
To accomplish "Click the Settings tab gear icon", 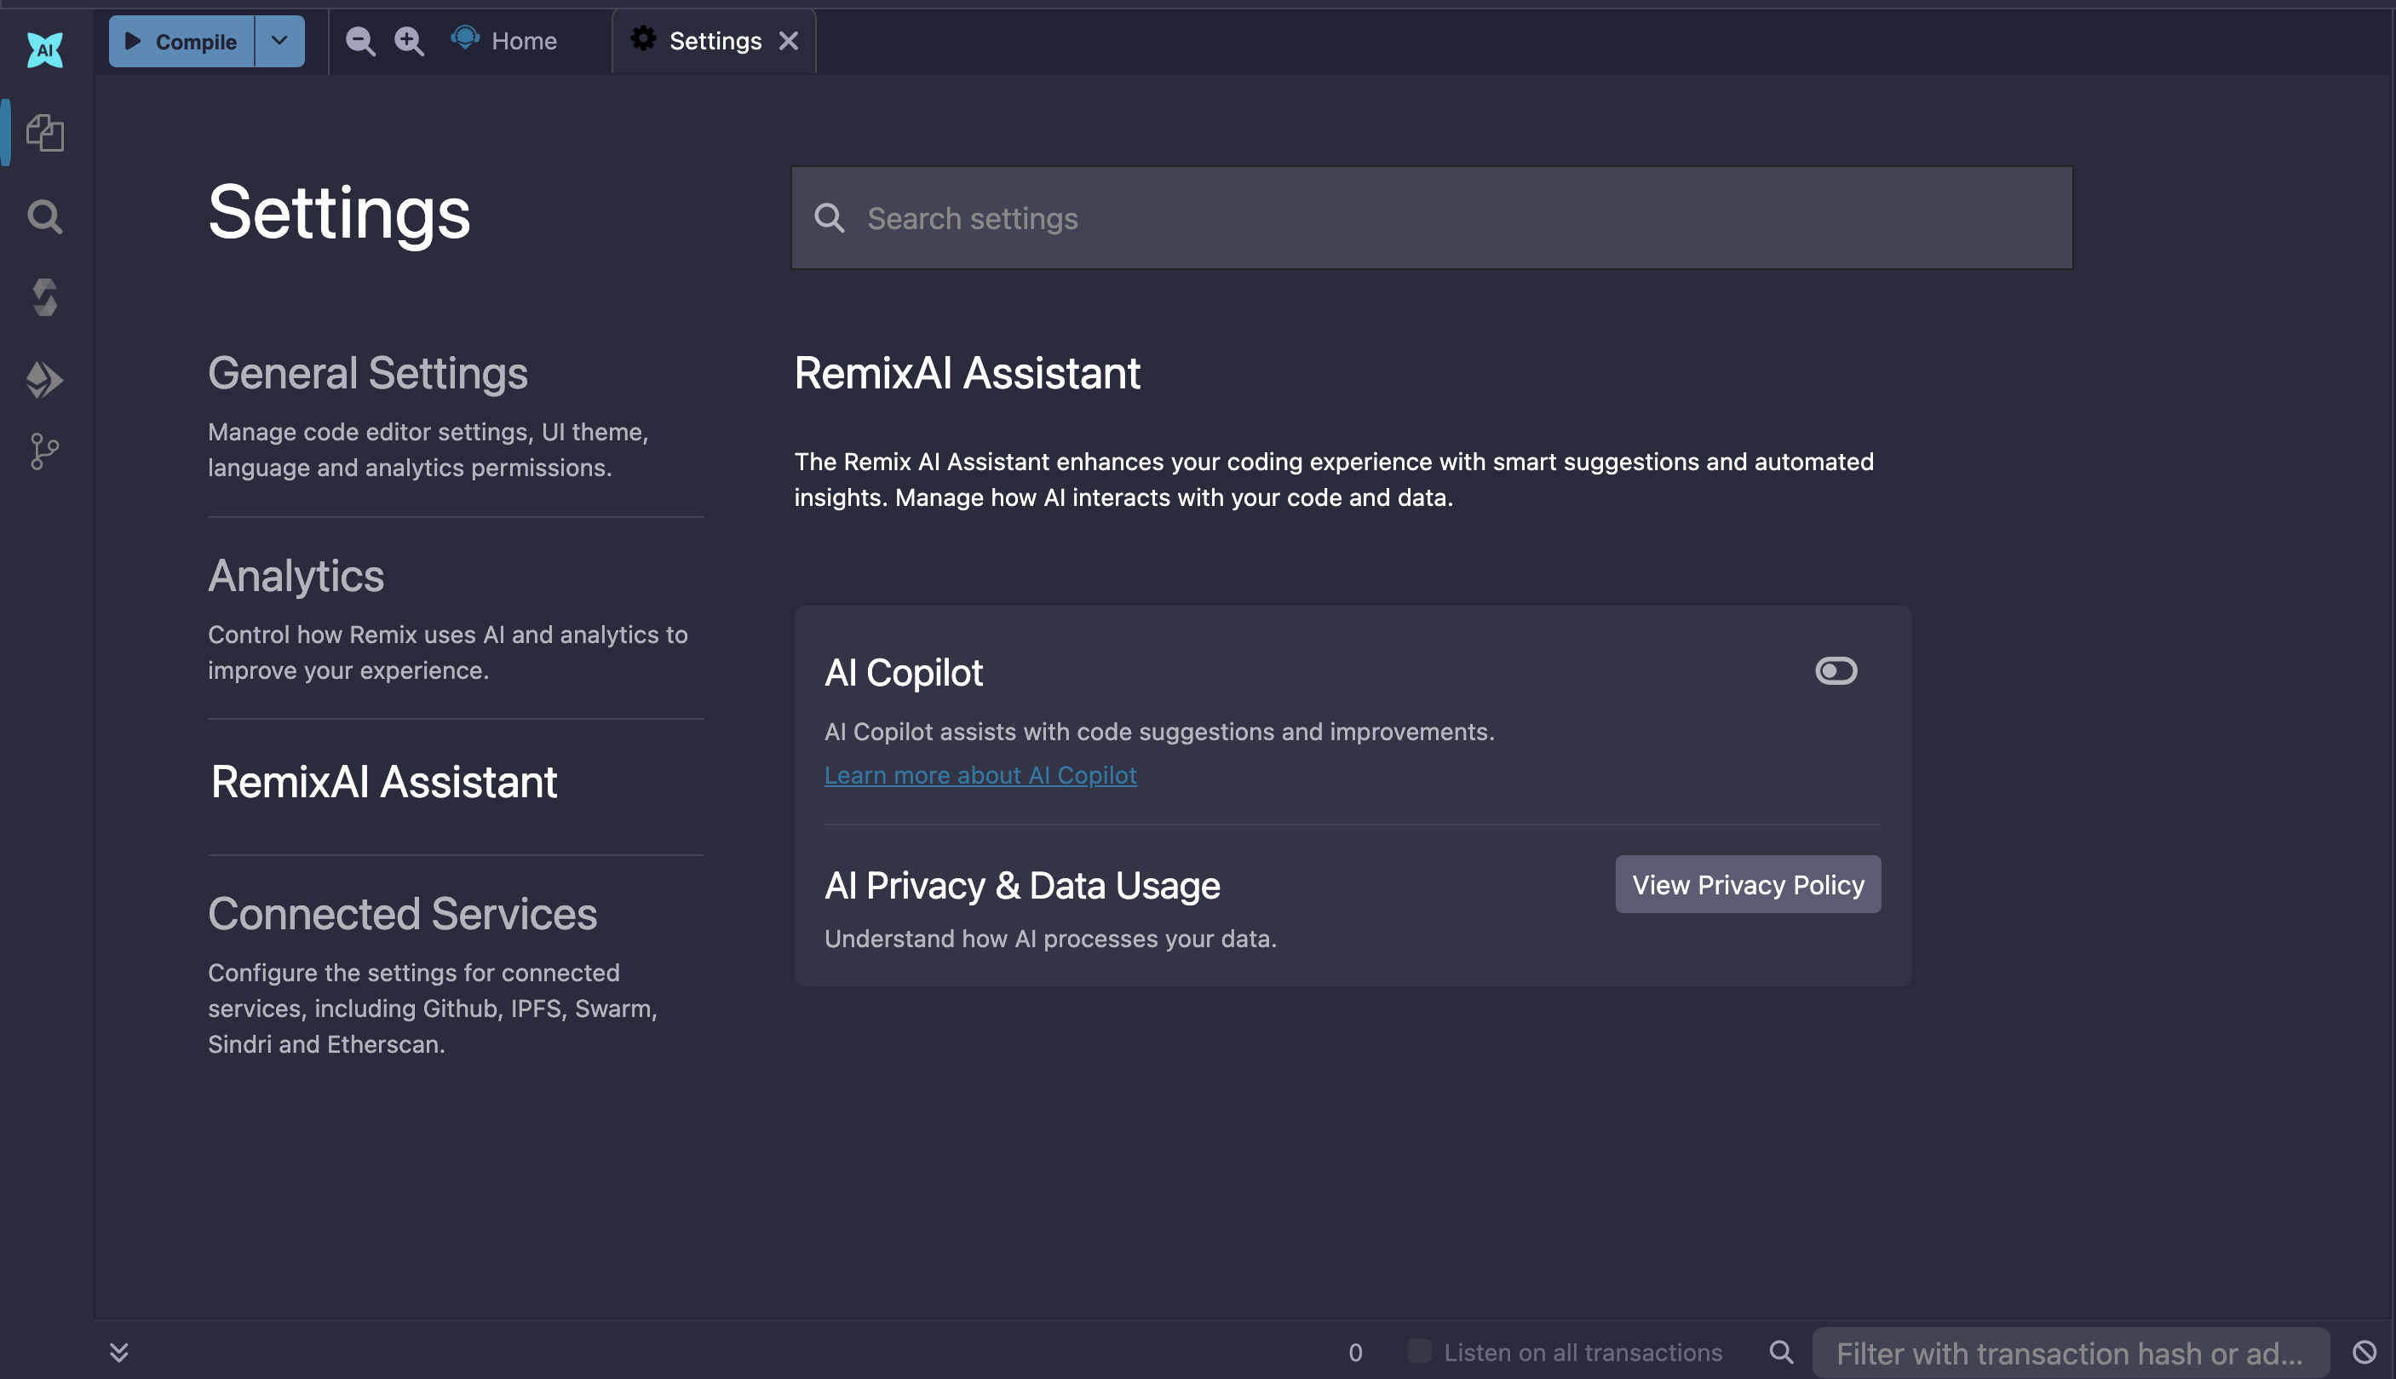I will point(644,39).
